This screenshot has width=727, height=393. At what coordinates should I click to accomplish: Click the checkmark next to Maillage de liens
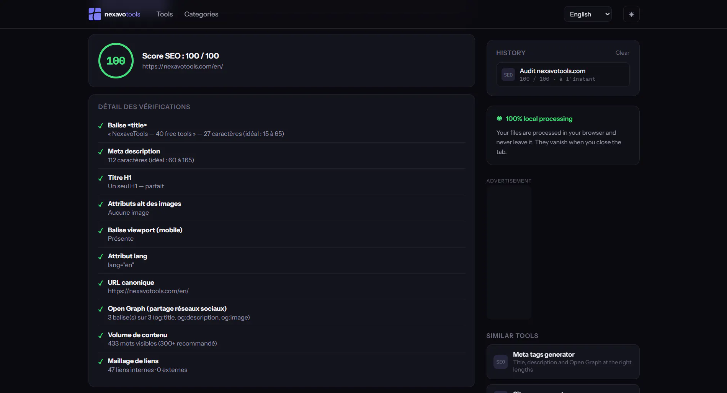(x=101, y=361)
